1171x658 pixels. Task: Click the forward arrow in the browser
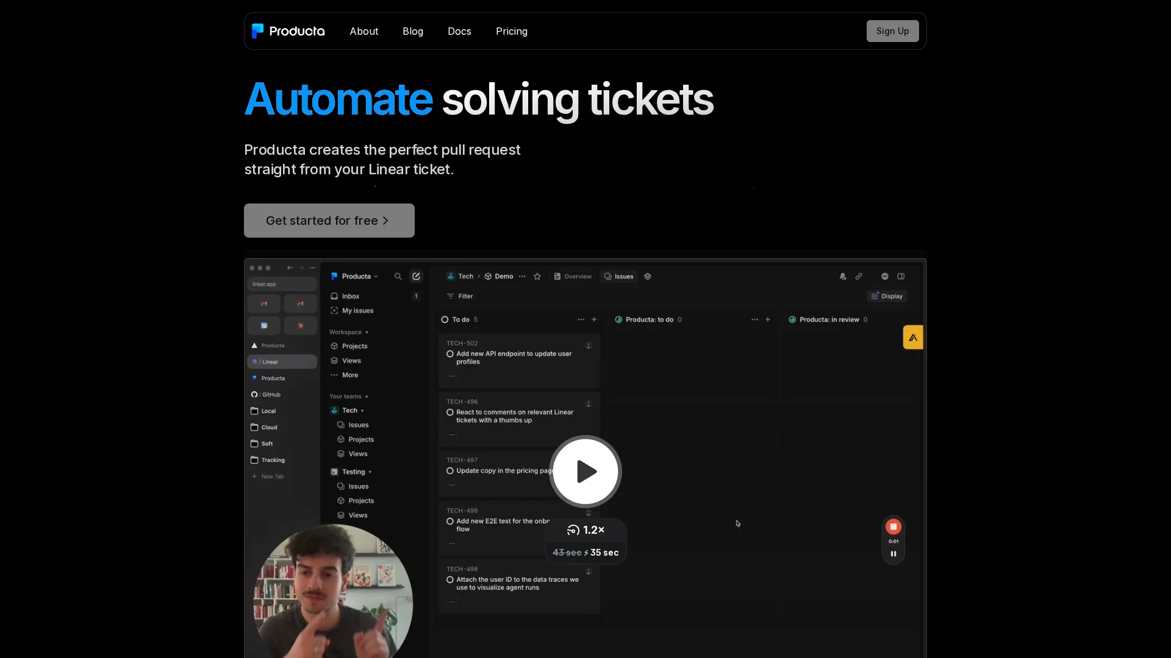301,267
